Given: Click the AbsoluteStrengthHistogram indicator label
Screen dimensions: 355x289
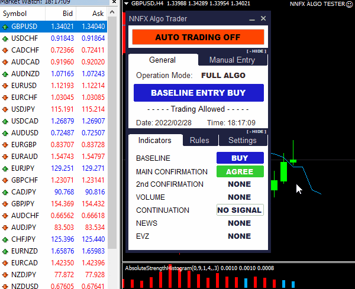Looking at the screenshot, I should click(x=199, y=268).
